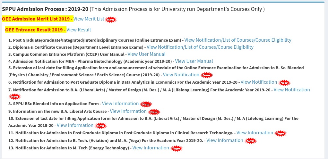View notification for Diploma & Certificate Courses
Image resolution: width=328 pixels, height=159 pixels.
coord(200,47)
